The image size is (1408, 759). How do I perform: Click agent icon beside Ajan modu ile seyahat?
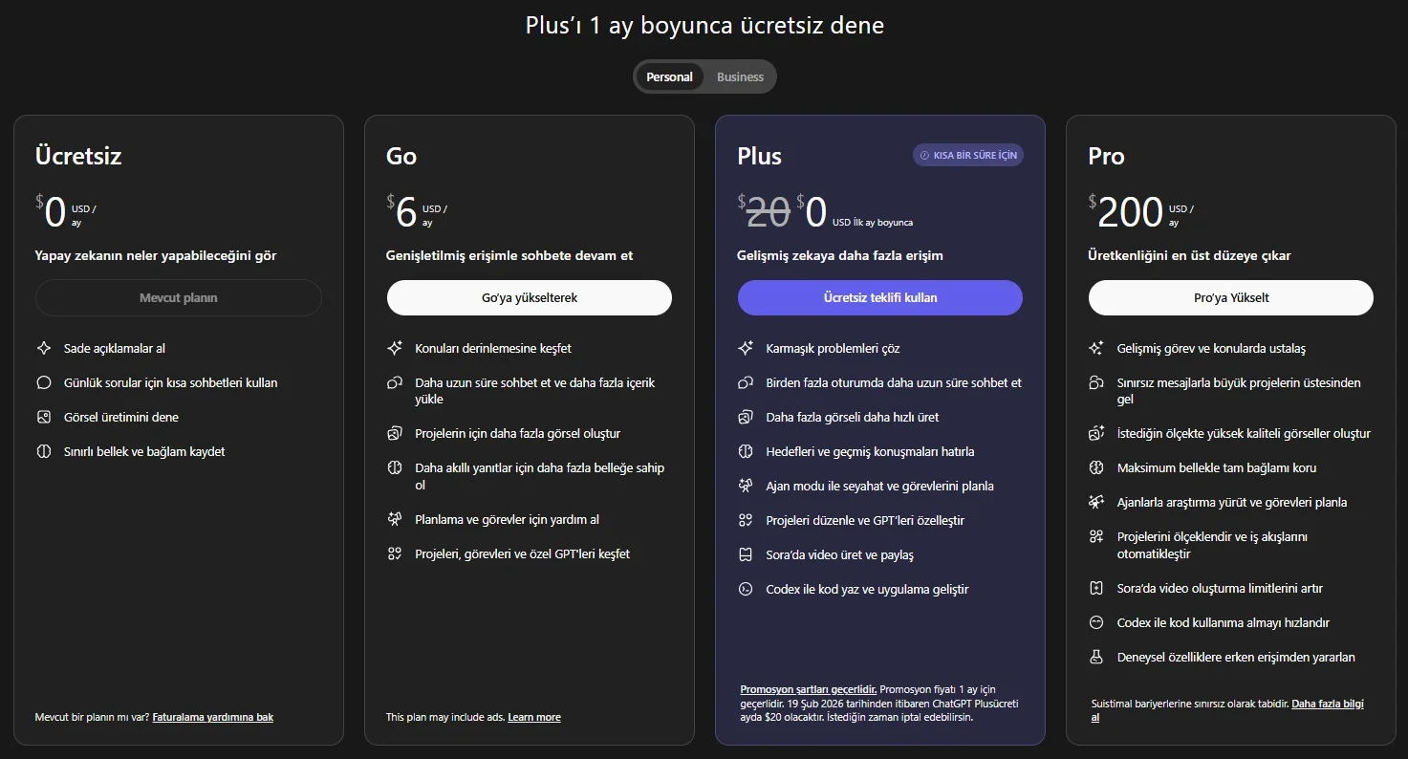[x=747, y=487]
